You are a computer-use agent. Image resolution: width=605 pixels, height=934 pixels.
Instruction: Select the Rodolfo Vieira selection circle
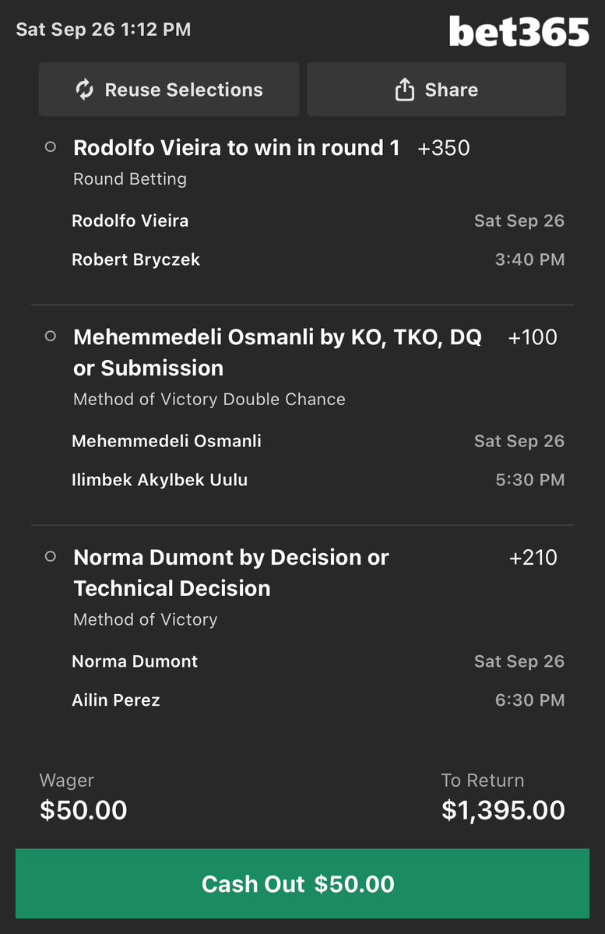51,146
